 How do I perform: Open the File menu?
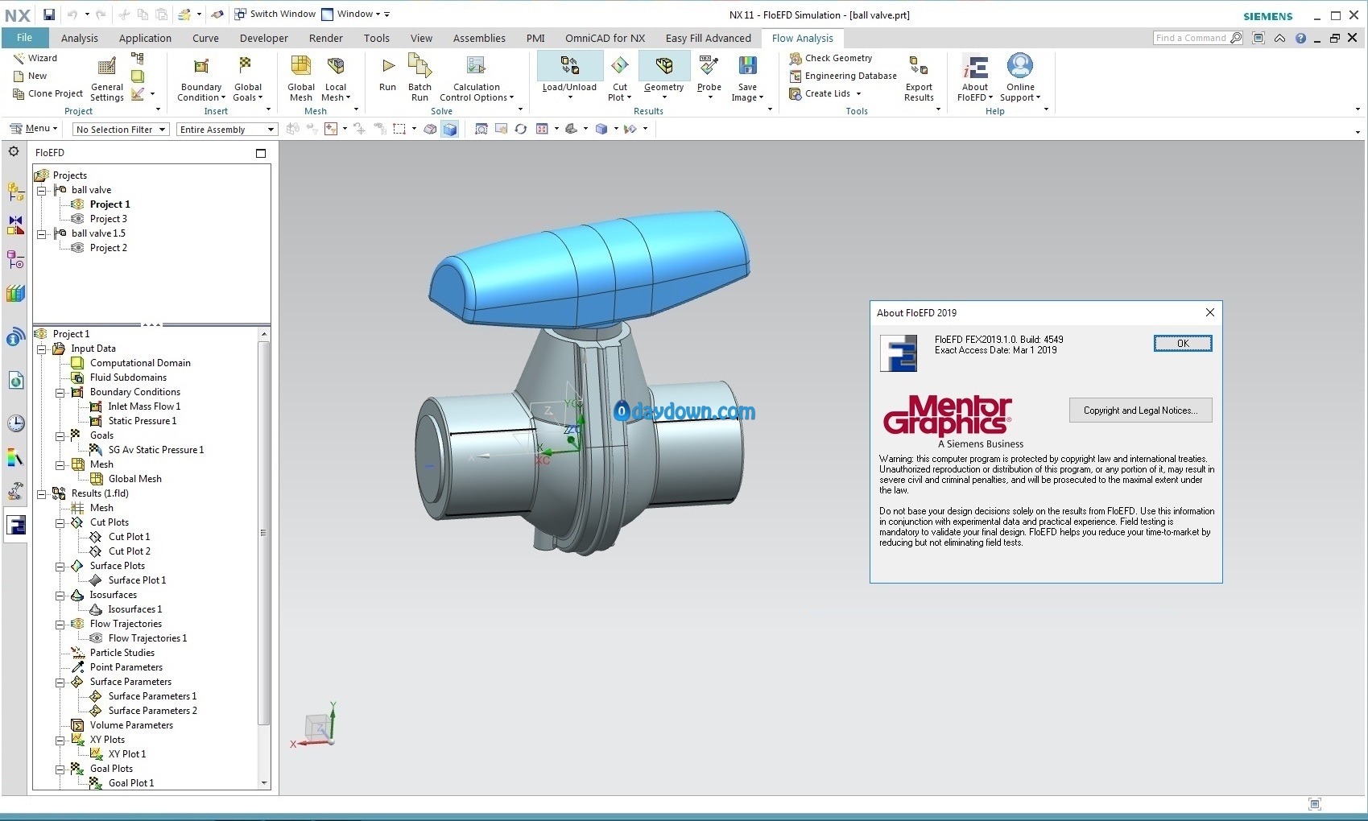tap(24, 38)
